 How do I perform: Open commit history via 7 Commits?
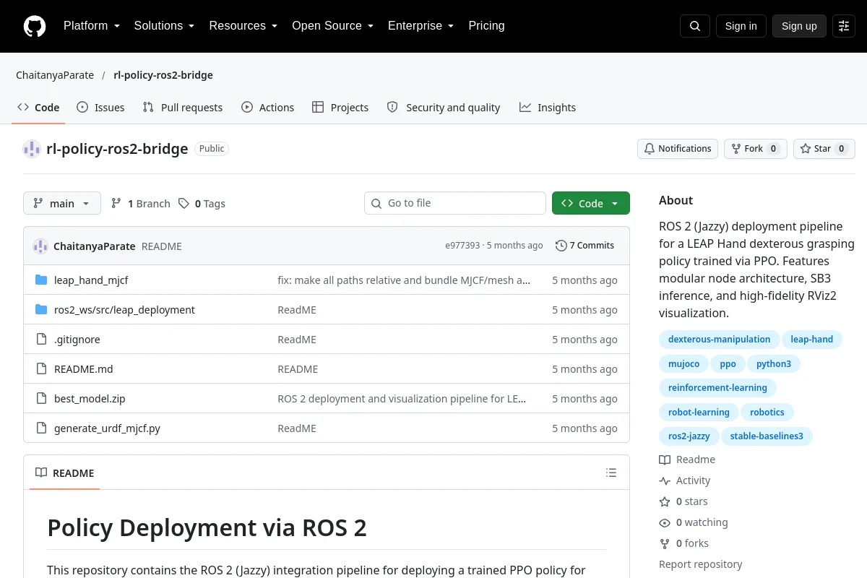[585, 246]
